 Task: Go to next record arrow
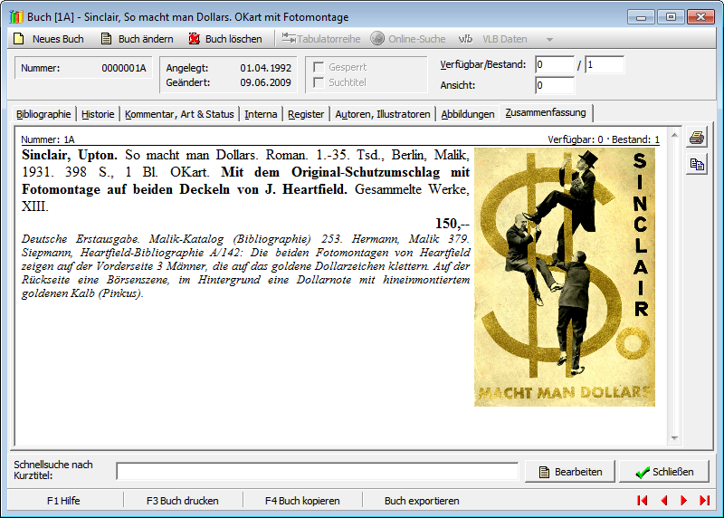coord(684,501)
